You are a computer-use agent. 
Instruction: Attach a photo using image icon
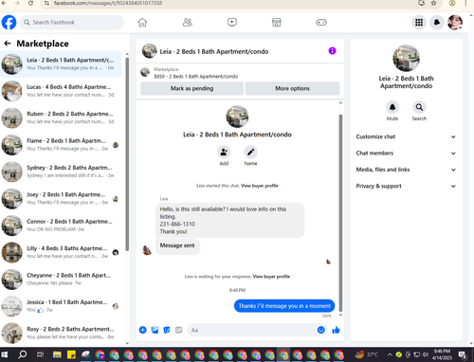pos(155,330)
